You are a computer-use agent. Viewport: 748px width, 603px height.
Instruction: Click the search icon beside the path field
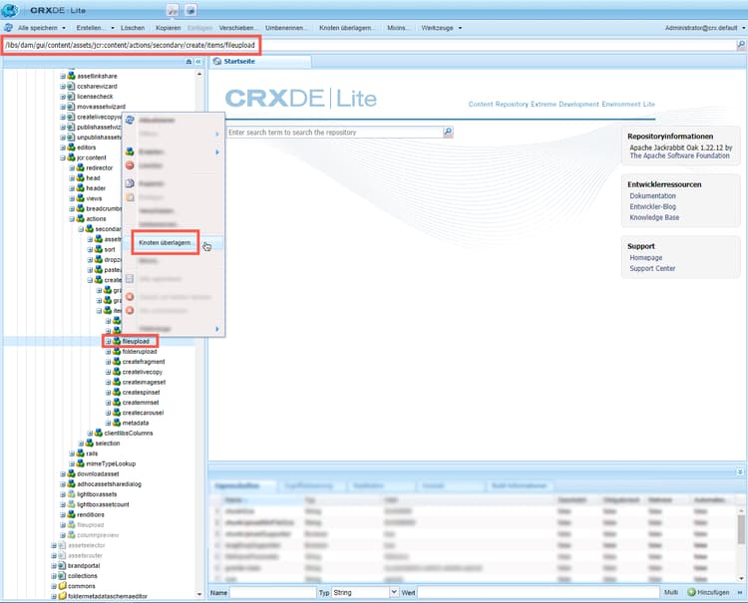(741, 45)
